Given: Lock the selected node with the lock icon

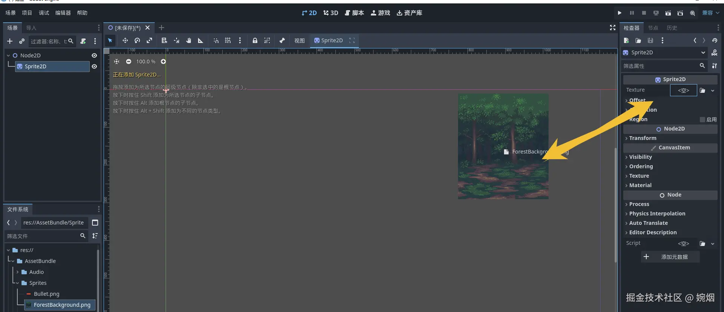Looking at the screenshot, I should pyautogui.click(x=255, y=40).
